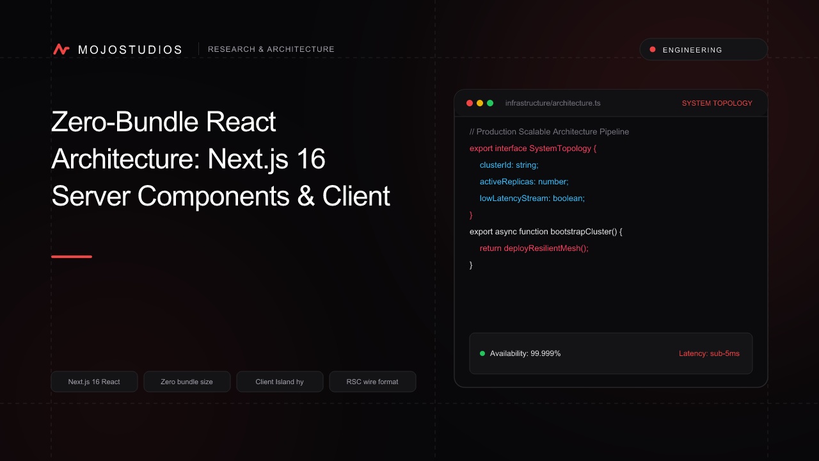
Task: Click the lowLatencyStream: boolean line
Action: 532,198
